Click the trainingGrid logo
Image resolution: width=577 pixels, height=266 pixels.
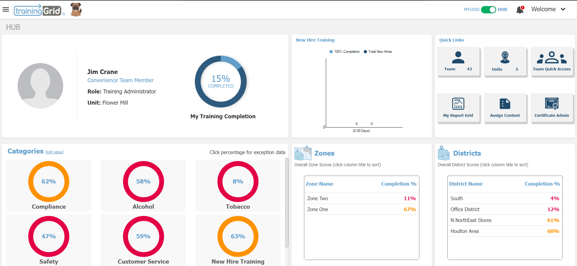pos(38,11)
